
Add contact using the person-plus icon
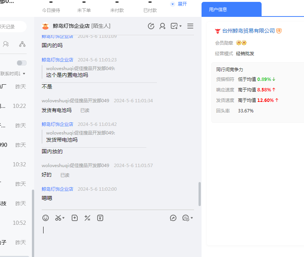[x=163, y=26]
